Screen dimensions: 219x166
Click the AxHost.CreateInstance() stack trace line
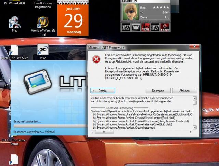click(124, 128)
